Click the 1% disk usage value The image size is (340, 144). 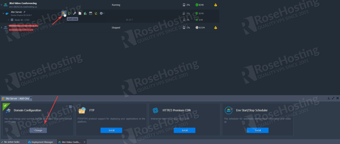(x=188, y=28)
